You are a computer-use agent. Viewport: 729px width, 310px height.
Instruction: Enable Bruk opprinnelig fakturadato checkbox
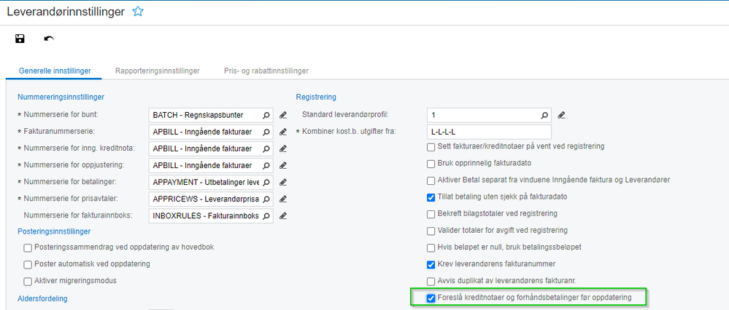(431, 164)
